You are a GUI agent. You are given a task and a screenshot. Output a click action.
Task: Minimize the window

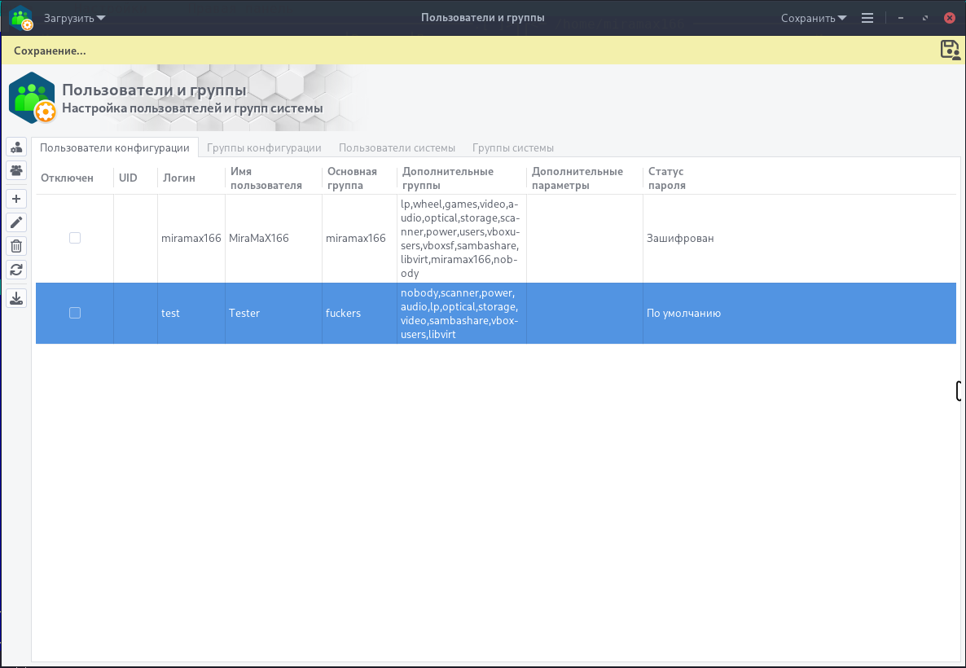[x=902, y=18]
